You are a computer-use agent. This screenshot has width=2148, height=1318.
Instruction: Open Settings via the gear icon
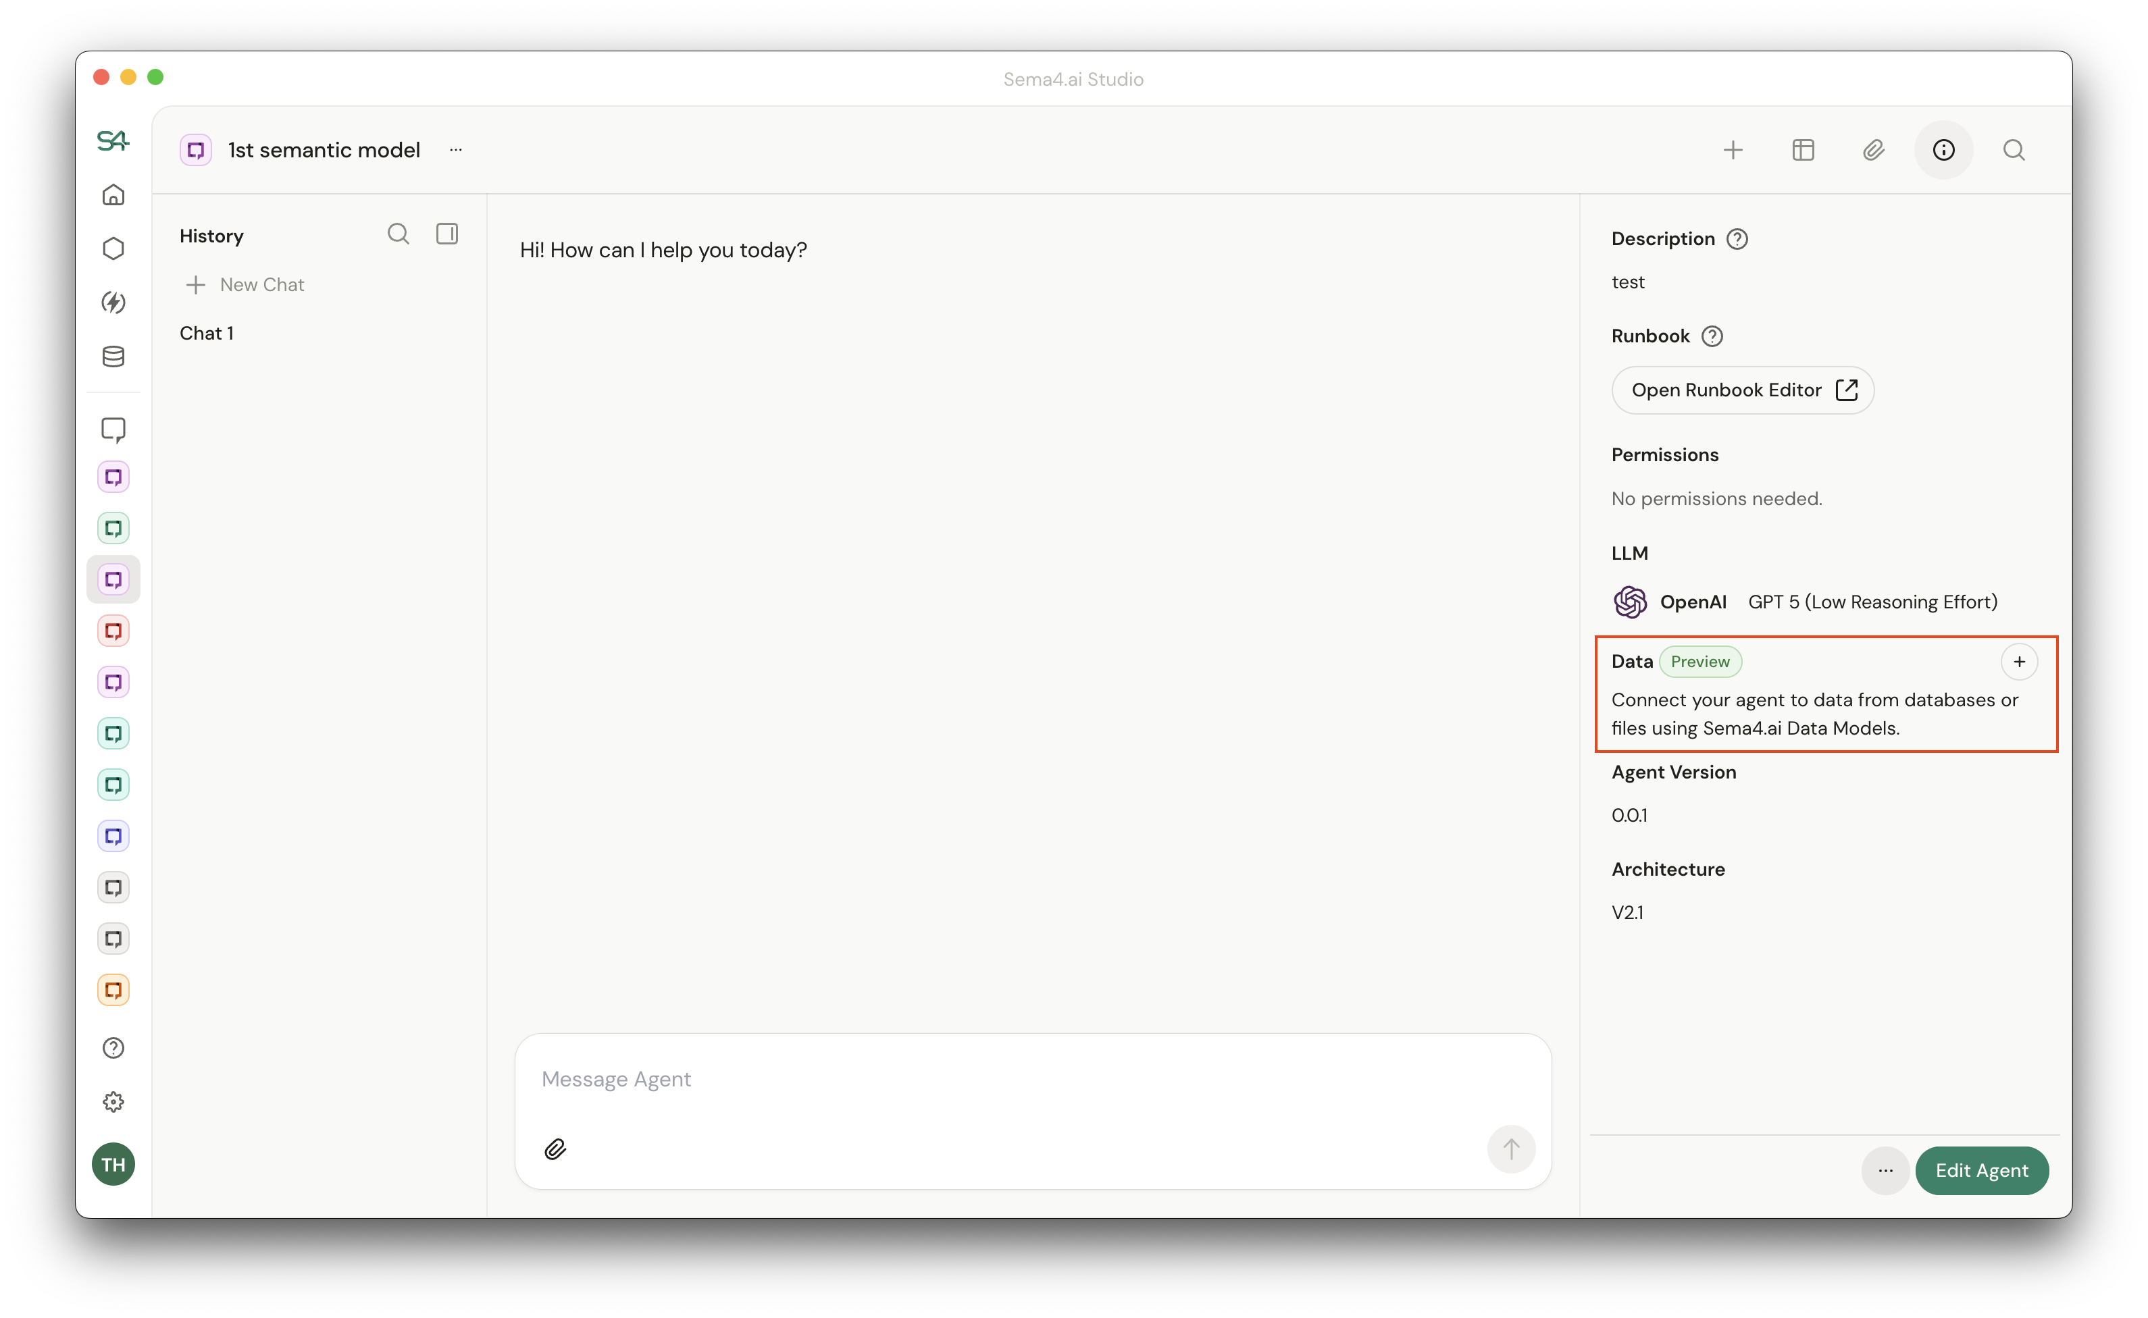113,1101
